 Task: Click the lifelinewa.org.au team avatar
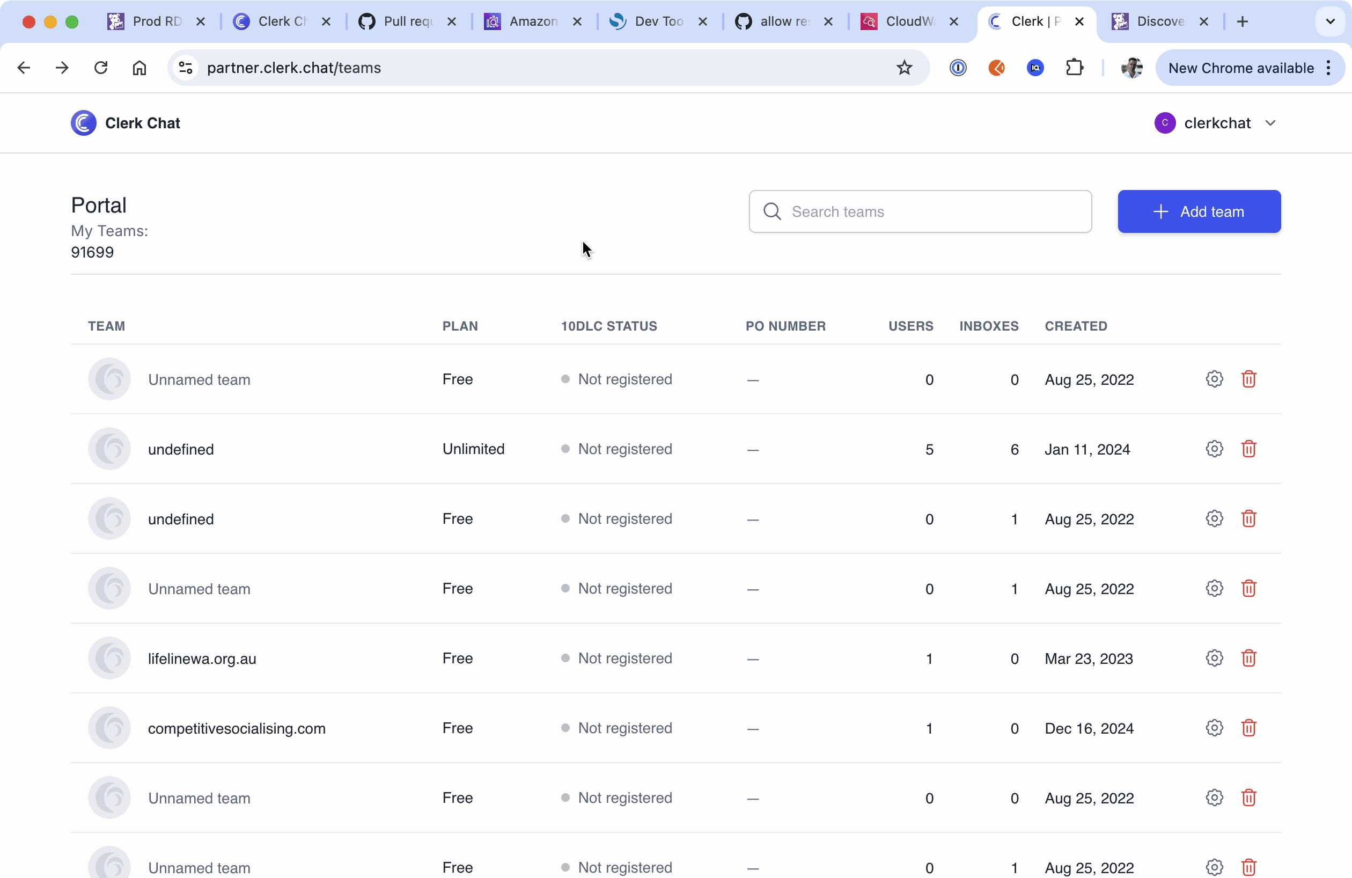pos(109,658)
